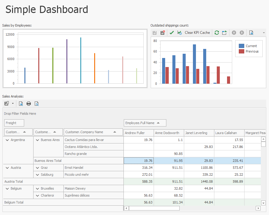Click the blue Current legend swatch
This screenshot has height=215, width=269.
tap(242, 46)
